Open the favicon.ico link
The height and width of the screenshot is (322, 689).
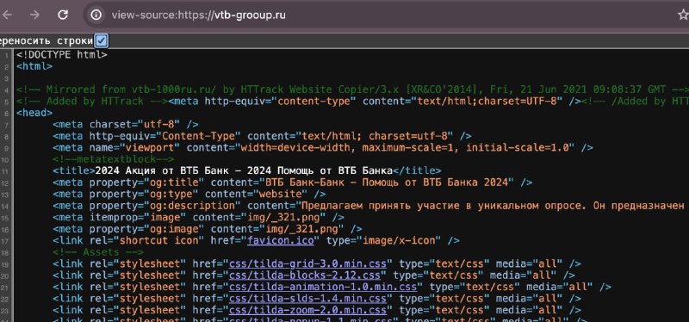(x=281, y=240)
